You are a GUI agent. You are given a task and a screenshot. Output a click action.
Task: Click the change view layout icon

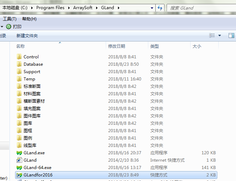click(212, 35)
